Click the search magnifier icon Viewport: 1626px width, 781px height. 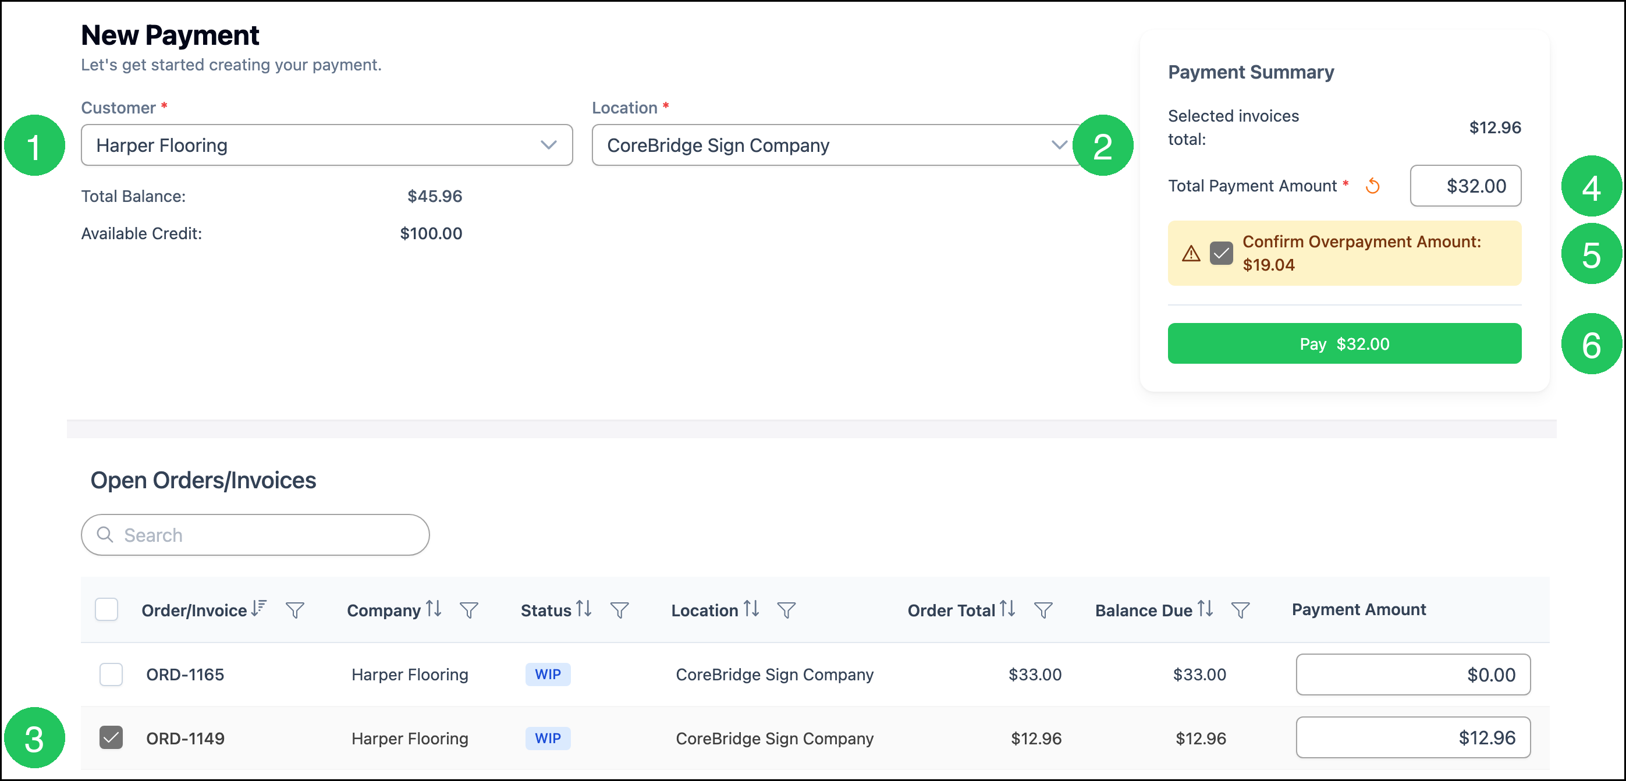tap(105, 535)
